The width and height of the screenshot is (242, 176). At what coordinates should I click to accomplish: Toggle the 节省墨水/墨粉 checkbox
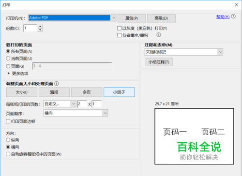click(x=119, y=35)
